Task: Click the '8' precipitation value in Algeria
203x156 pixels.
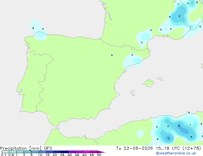Action: pos(179,126)
